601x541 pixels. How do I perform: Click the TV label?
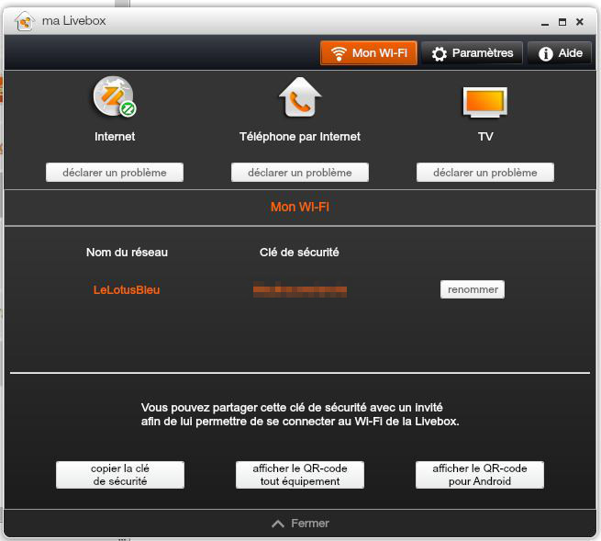pos(485,137)
